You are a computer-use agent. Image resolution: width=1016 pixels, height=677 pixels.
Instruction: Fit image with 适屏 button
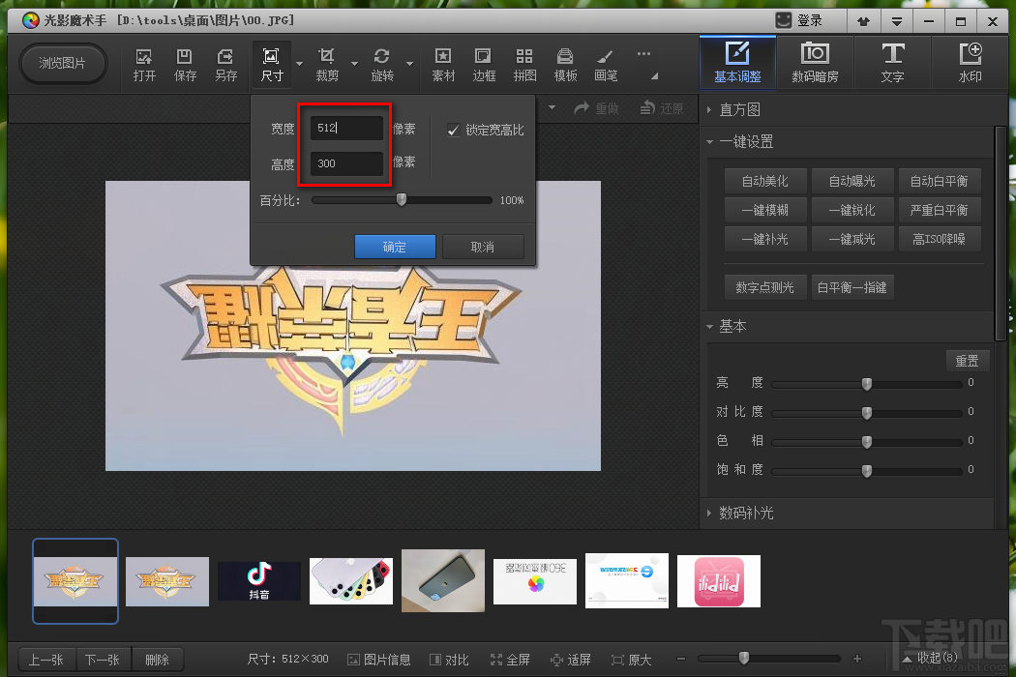[570, 660]
